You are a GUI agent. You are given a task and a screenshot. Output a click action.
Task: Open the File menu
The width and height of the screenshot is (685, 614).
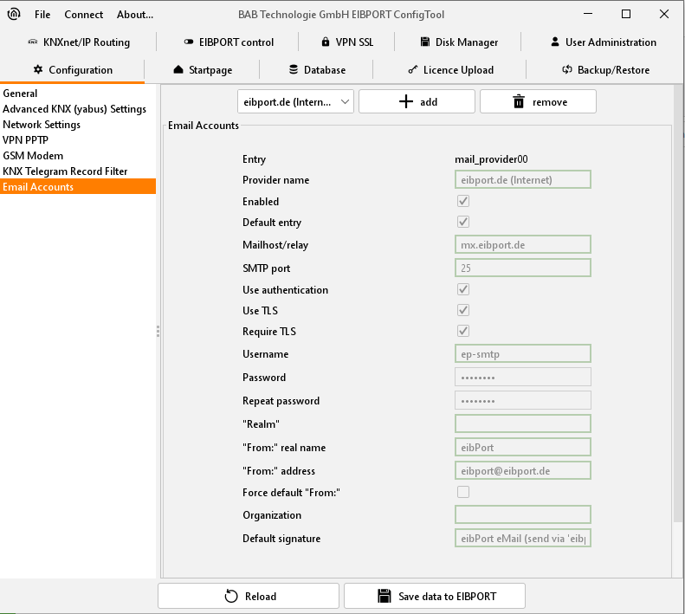click(x=42, y=15)
